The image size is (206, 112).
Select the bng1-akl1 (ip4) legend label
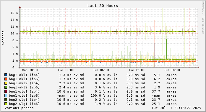24,75
